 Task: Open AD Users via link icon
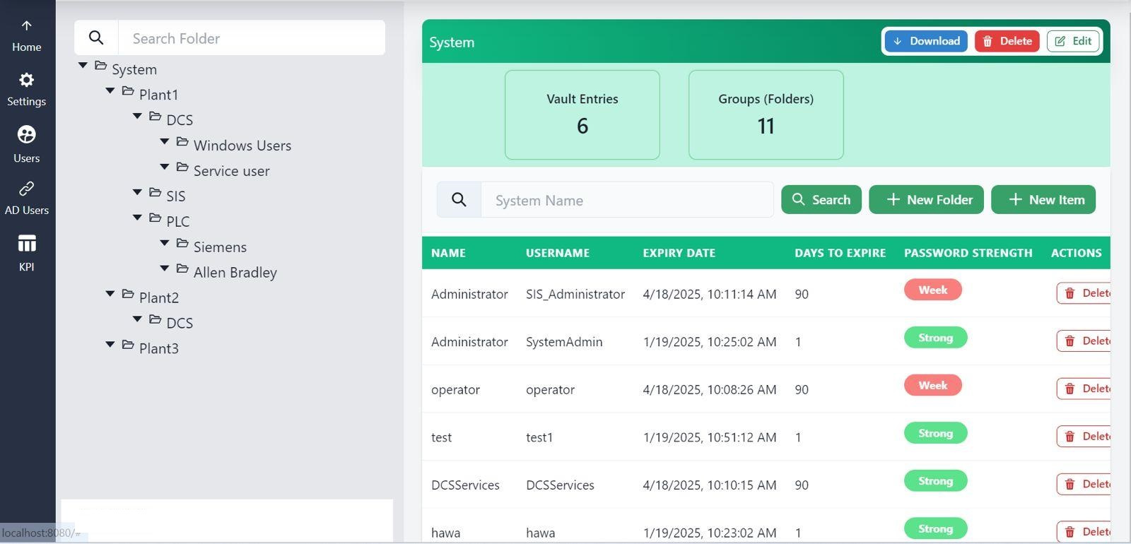point(26,189)
